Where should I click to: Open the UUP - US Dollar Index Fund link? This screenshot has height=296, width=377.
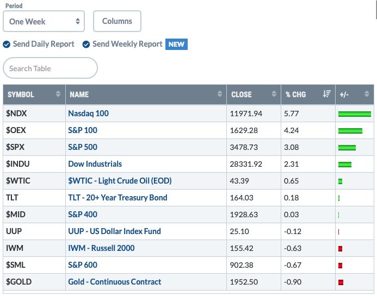[x=114, y=231]
